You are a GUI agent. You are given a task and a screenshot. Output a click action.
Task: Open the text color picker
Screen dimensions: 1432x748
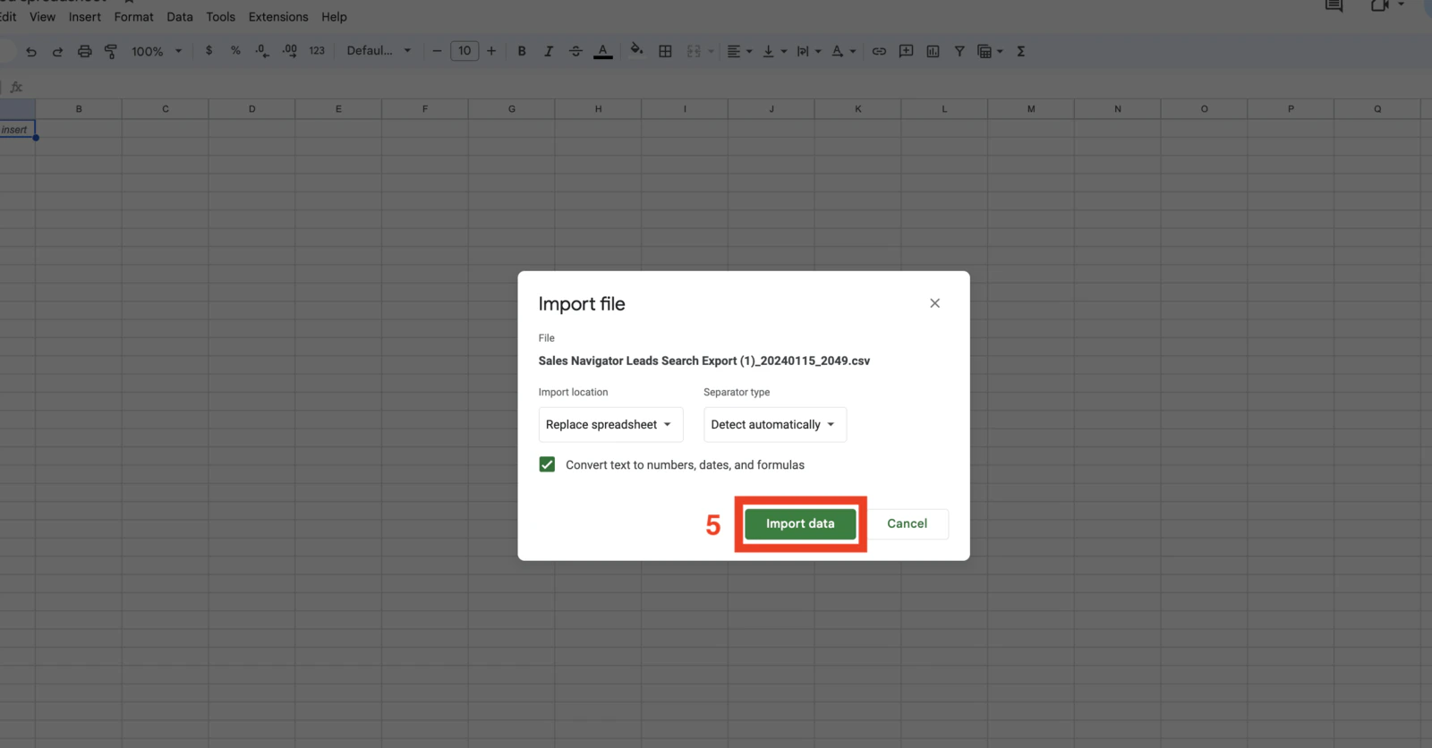(x=603, y=51)
